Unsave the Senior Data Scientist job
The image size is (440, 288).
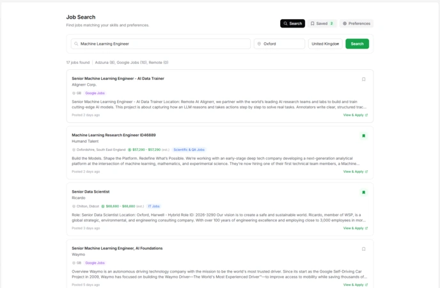[363, 193]
